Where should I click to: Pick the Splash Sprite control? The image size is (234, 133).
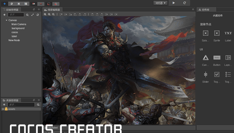point(206,33)
